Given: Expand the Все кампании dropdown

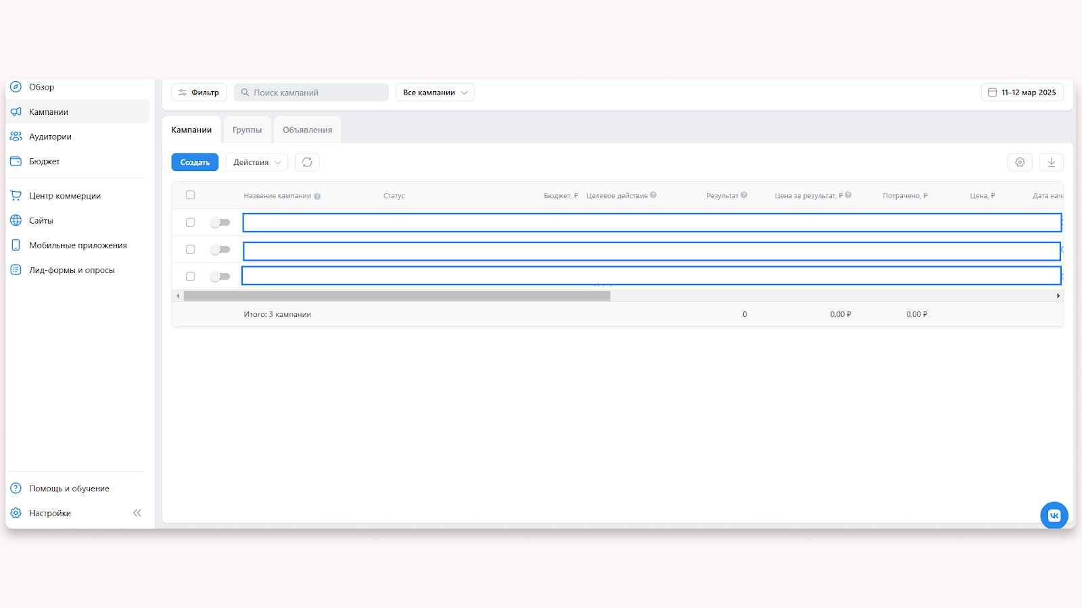Looking at the screenshot, I should [x=435, y=93].
